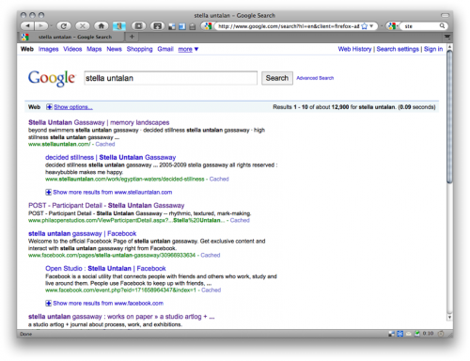Click the window toolbar toggle pill button
The width and height of the screenshot is (470, 361).
[x=445, y=15]
